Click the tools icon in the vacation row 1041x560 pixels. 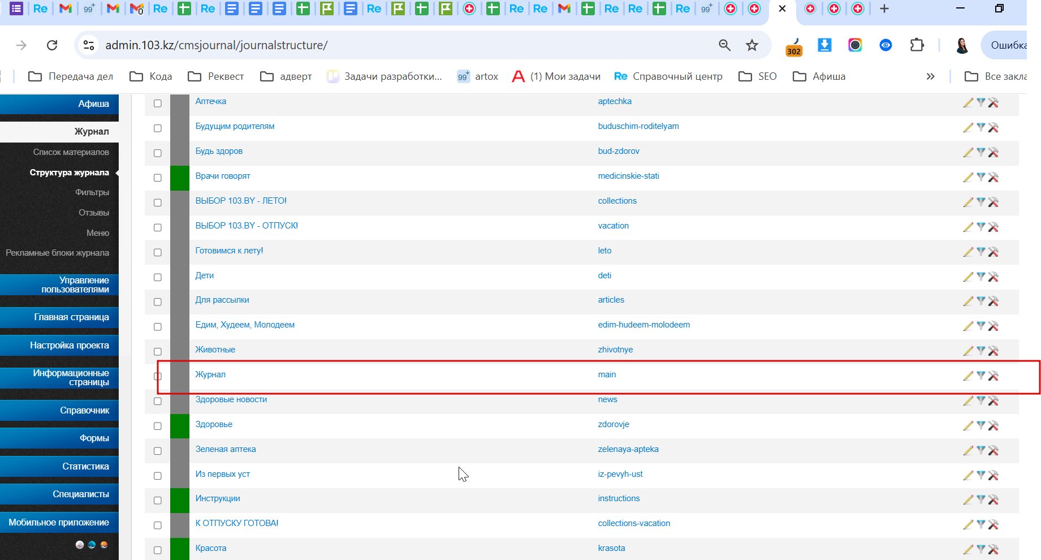coord(994,227)
